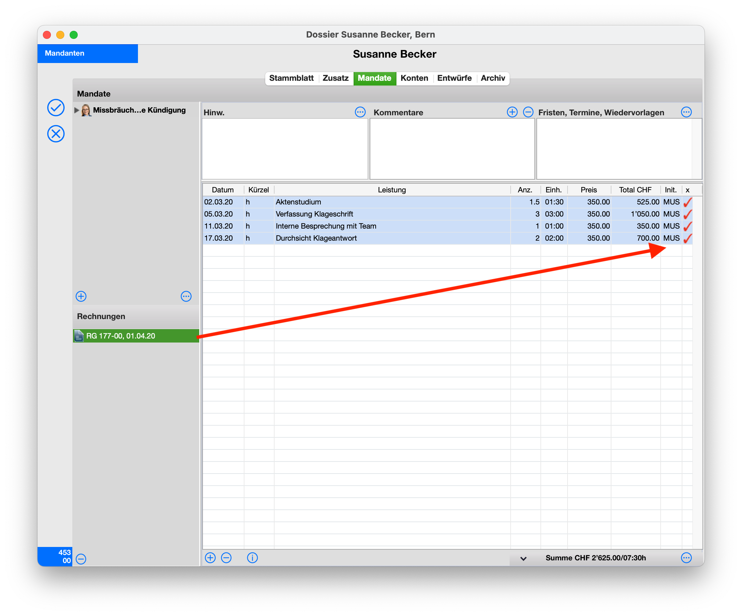The width and height of the screenshot is (742, 616).
Task: Toggle red checkmark for Interne Besprechung row
Action: click(x=687, y=226)
